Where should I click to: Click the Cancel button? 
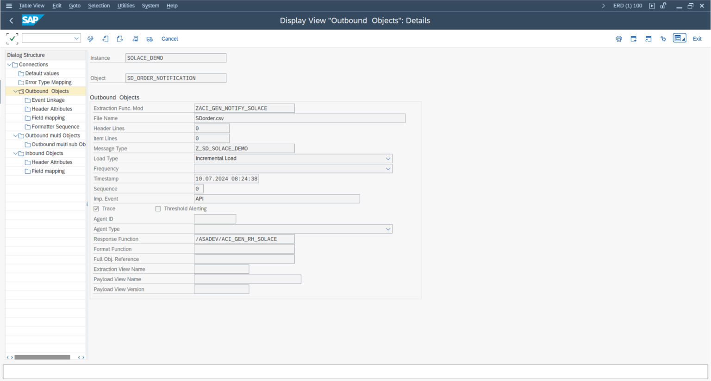[169, 38]
